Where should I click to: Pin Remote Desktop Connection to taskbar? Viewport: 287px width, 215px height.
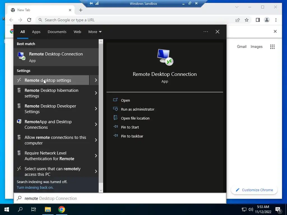[132, 136]
